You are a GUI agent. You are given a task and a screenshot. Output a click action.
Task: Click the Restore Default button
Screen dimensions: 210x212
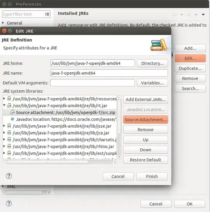tap(145, 160)
